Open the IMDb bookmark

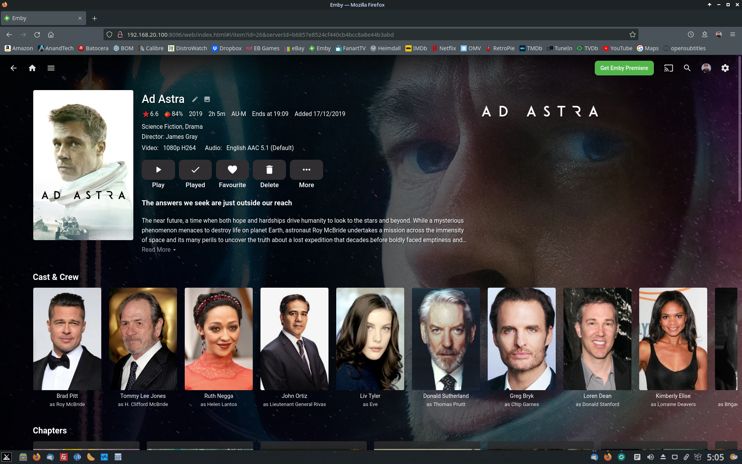[x=416, y=48]
